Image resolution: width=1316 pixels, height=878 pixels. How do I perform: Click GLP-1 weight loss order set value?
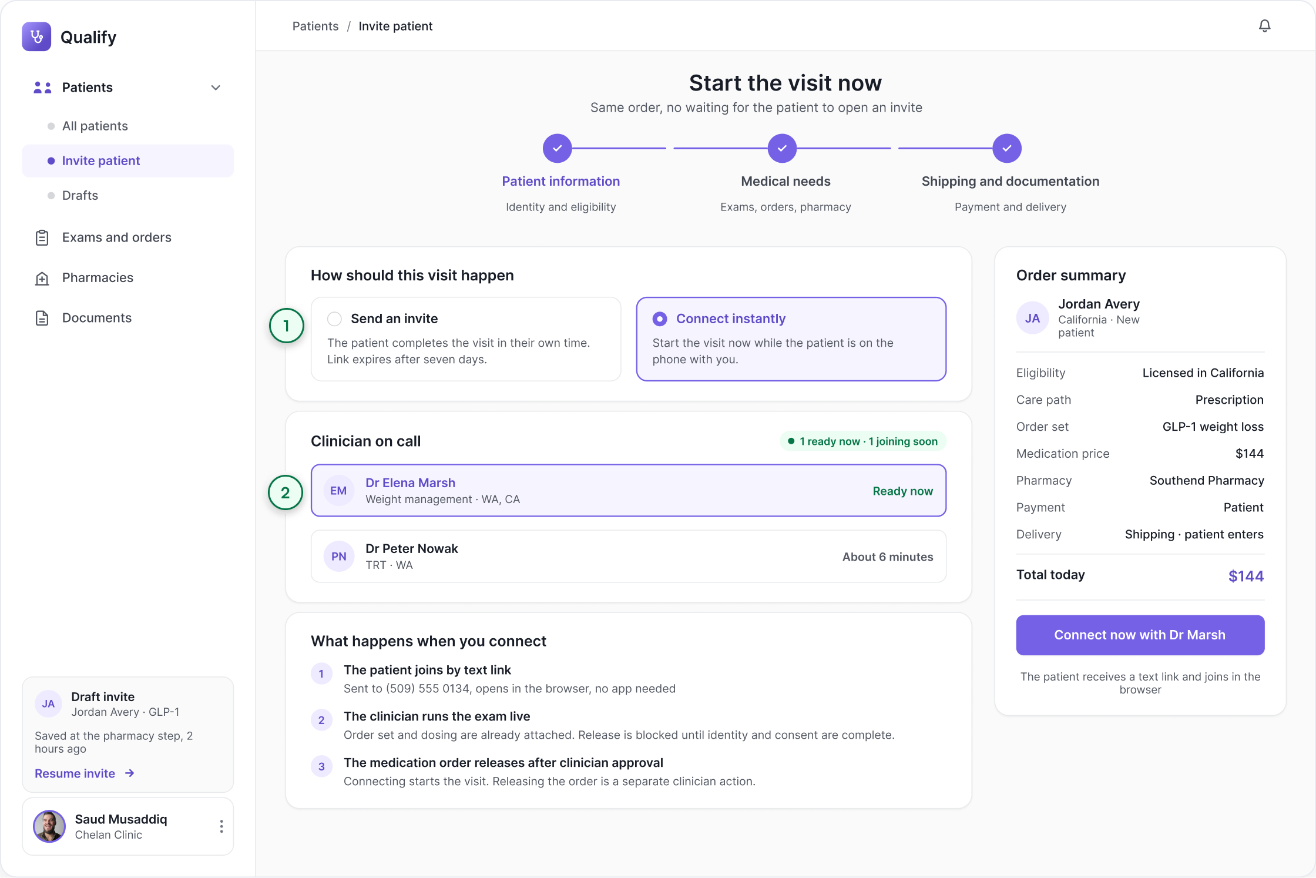point(1213,427)
